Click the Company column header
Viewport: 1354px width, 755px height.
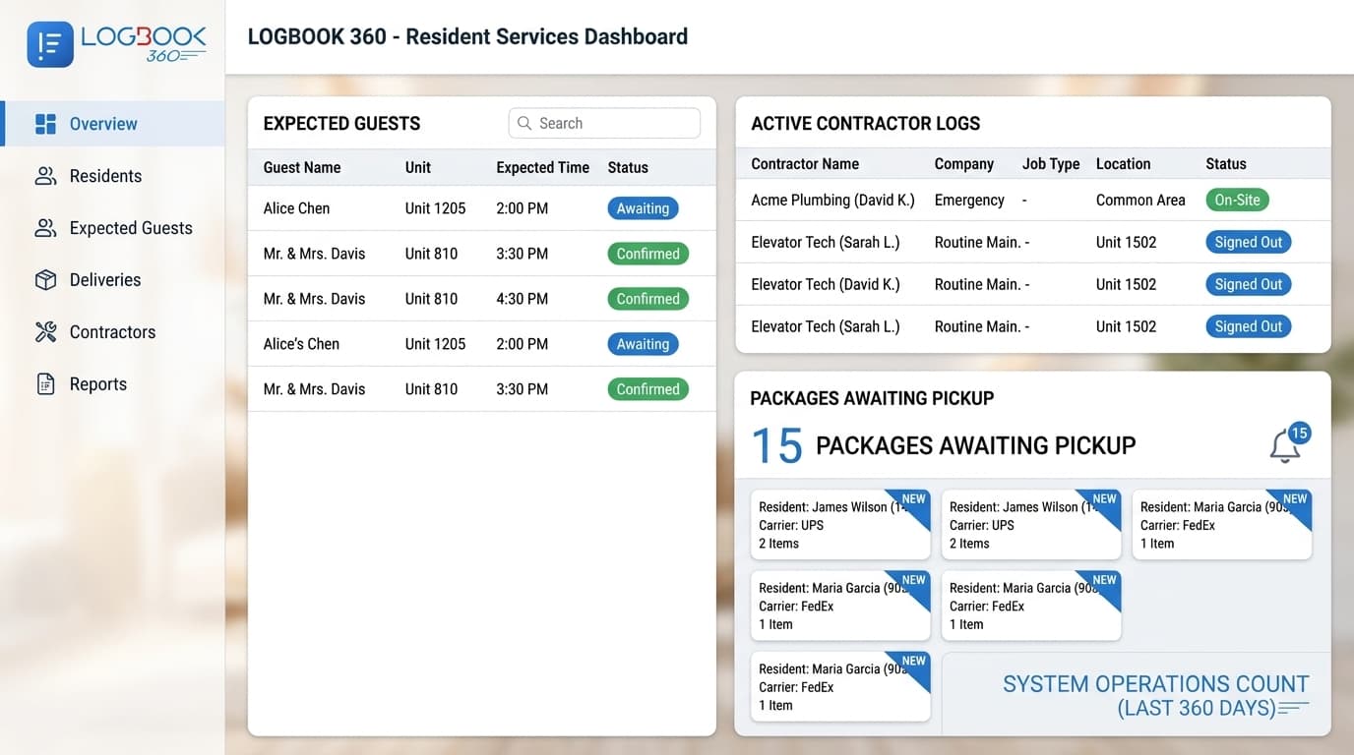coord(964,164)
